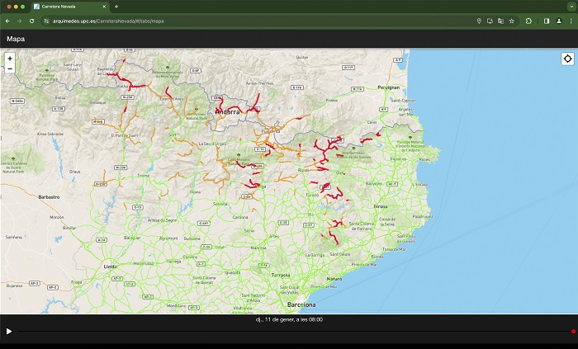Go back to previous page
The height and width of the screenshot is (349, 578).
coord(7,21)
